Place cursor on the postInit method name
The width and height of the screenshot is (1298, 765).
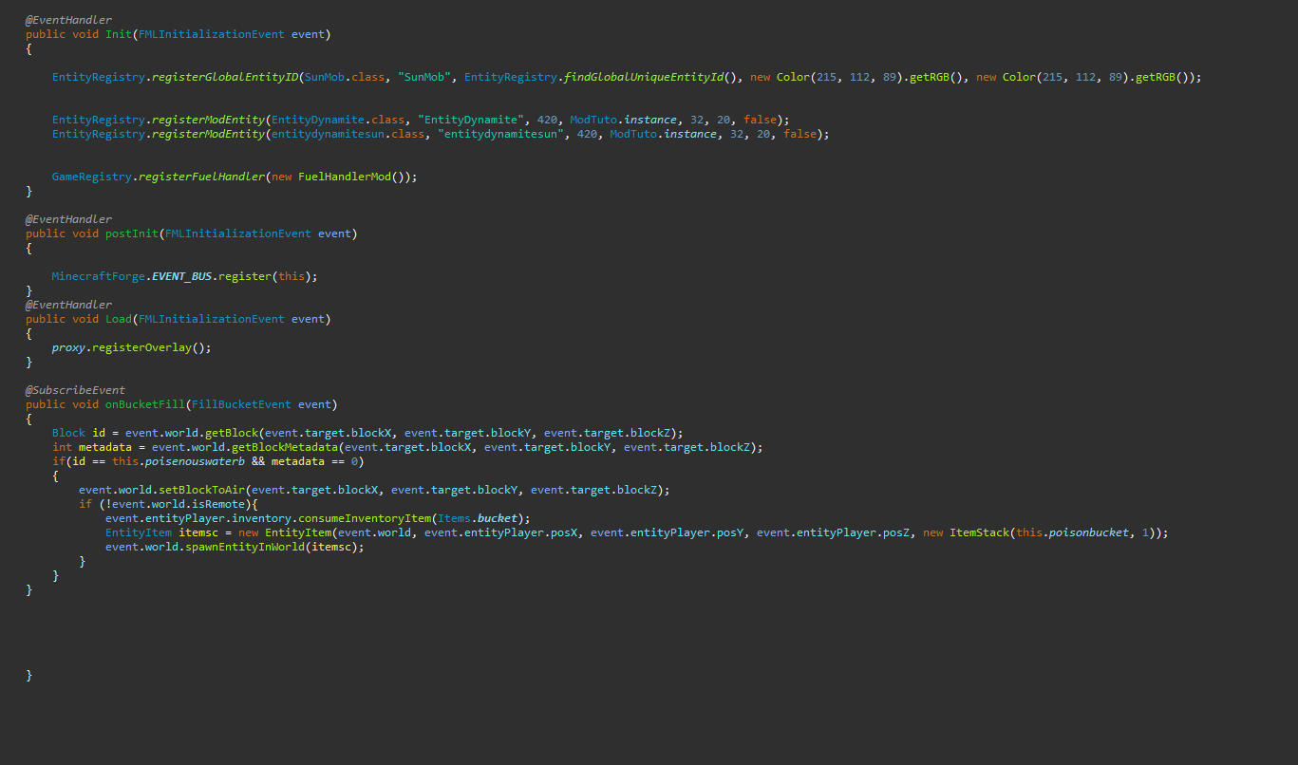[132, 233]
